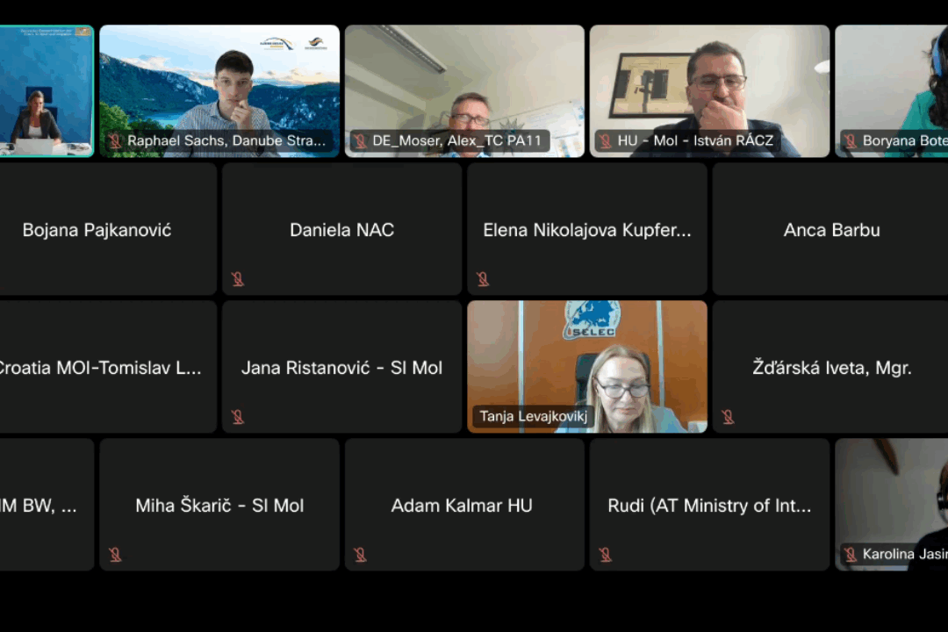Viewport: 948px width, 632px height.
Task: Click muted mic icon on István RÁCZ tile
Action: pyautogui.click(x=605, y=141)
